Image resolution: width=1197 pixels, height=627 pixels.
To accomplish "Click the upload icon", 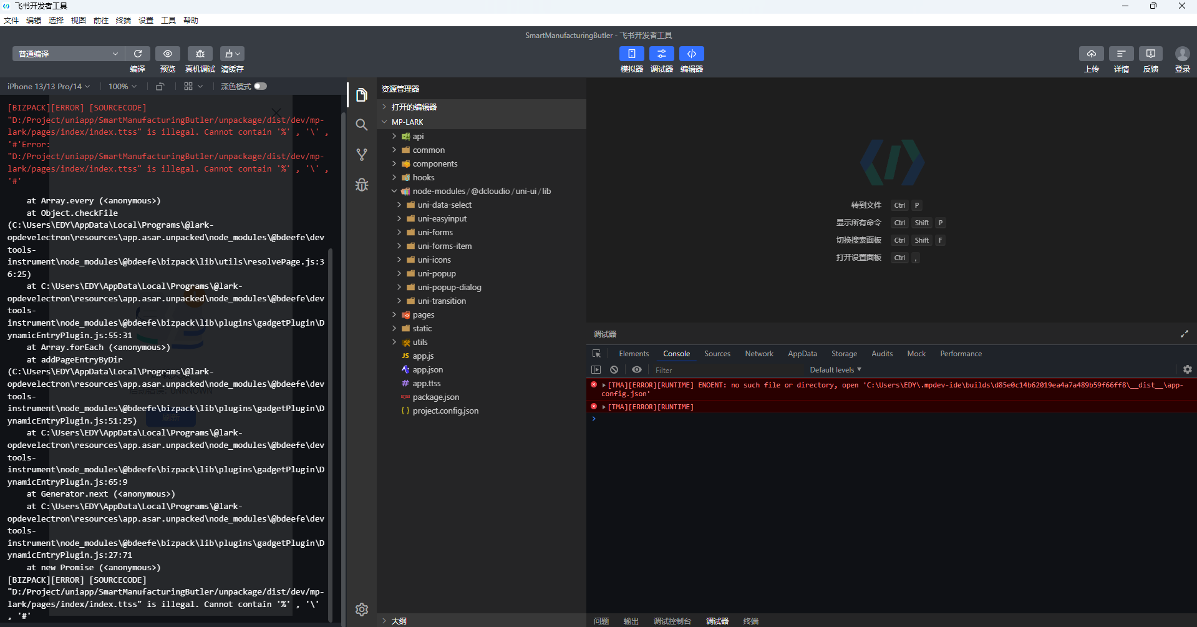I will 1091,54.
